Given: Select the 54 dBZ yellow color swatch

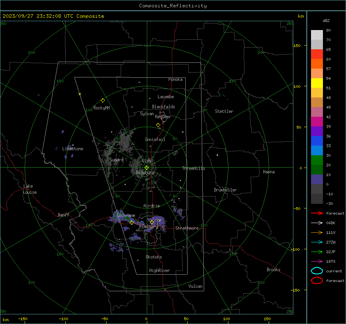Looking at the screenshot, I should coord(317,83).
